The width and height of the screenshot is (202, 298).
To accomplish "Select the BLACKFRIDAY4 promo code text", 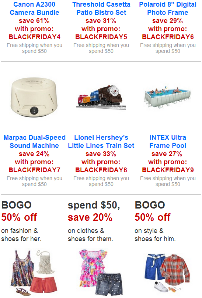I will [34, 37].
